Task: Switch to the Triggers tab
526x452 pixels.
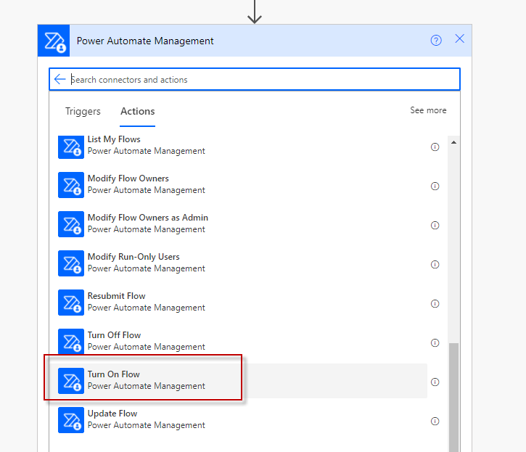Action: pyautogui.click(x=83, y=111)
